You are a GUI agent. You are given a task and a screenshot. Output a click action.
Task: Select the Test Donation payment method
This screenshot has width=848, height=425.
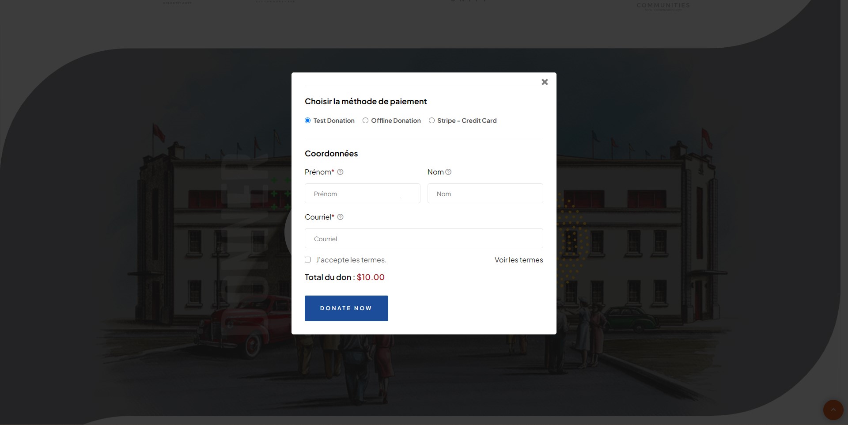click(308, 121)
